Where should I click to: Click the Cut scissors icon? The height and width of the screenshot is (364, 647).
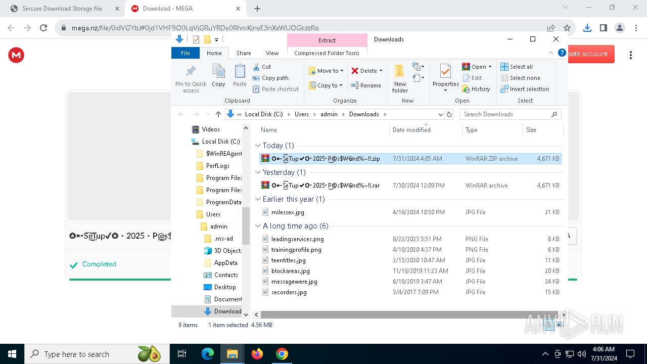click(256, 67)
